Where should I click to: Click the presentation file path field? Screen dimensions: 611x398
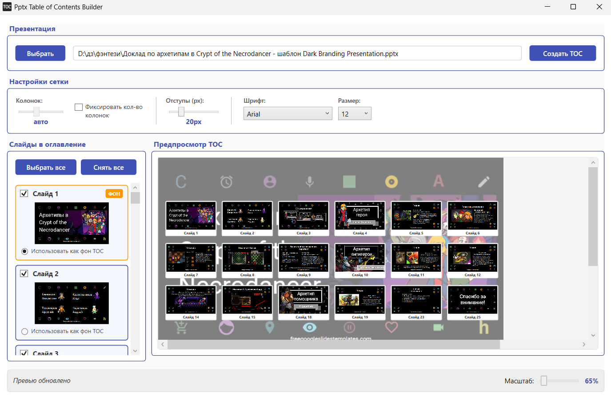pos(297,53)
